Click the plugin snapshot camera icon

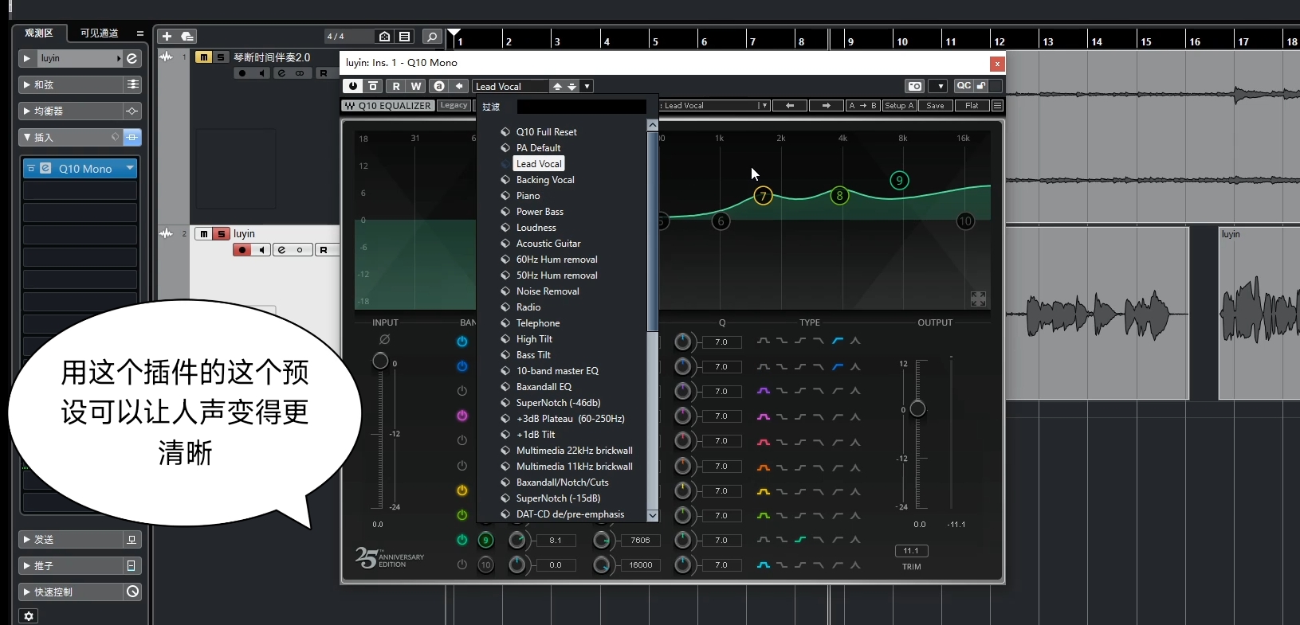click(x=914, y=86)
